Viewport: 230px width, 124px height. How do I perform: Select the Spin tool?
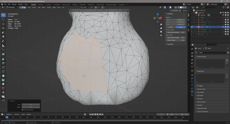click(3, 80)
